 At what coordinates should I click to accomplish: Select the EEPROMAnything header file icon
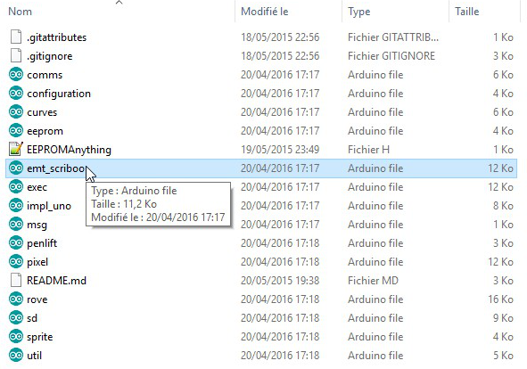(x=16, y=149)
